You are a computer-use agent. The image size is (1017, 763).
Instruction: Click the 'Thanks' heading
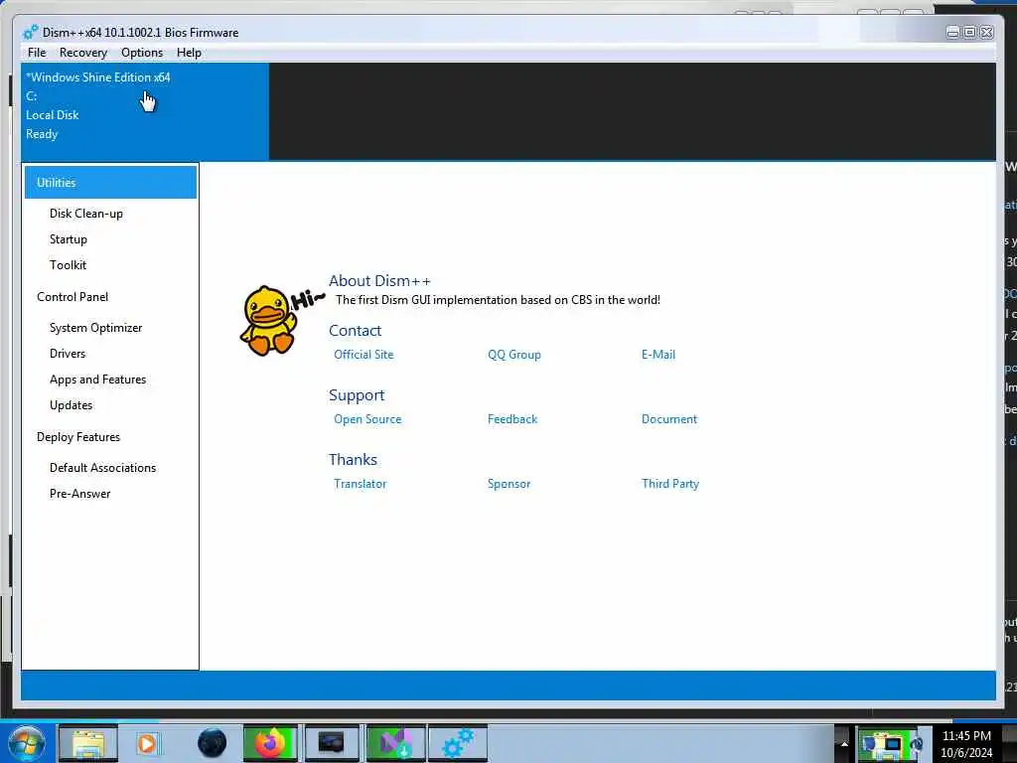click(353, 459)
